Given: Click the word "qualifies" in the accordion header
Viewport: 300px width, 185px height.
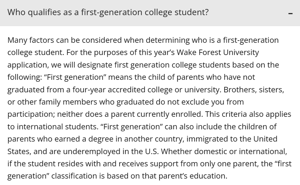Looking at the screenshot, I should 44,13.
